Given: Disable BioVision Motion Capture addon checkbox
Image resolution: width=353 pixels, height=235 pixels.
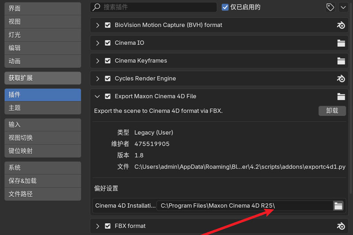Looking at the screenshot, I should (108, 25).
